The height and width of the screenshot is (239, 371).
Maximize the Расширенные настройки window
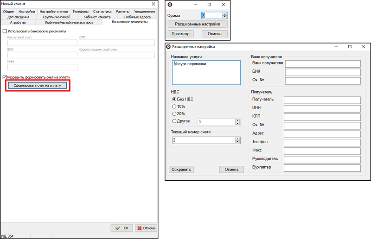350,47
